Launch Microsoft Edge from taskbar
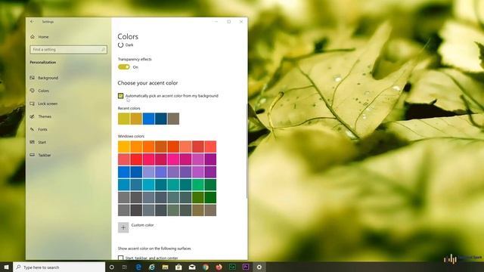Viewport: 484px width, 272px height. 138,267
